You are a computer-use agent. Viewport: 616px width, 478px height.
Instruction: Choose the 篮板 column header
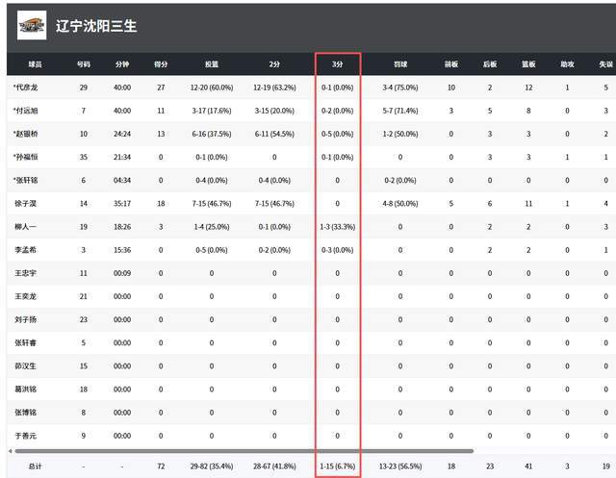pyautogui.click(x=528, y=64)
